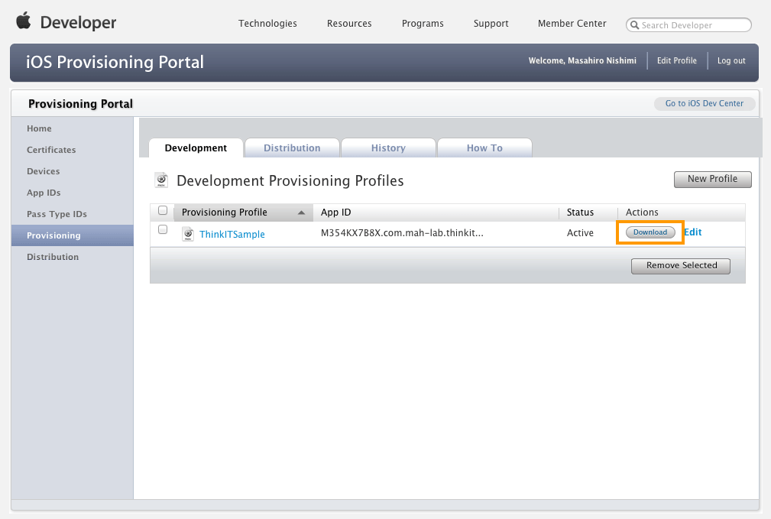Screen dimensions: 771x519
Task: Open Certificates in the sidebar
Action: (x=51, y=150)
